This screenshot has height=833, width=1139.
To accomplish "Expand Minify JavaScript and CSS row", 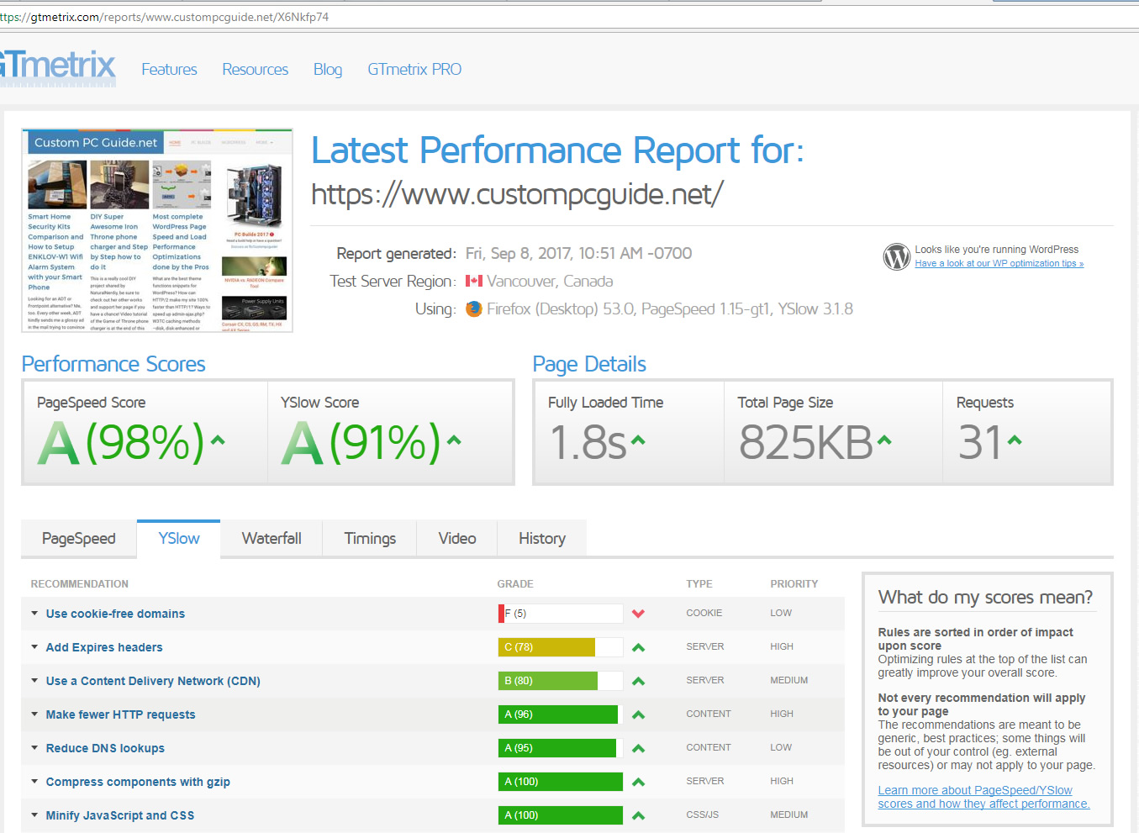I will coord(34,815).
